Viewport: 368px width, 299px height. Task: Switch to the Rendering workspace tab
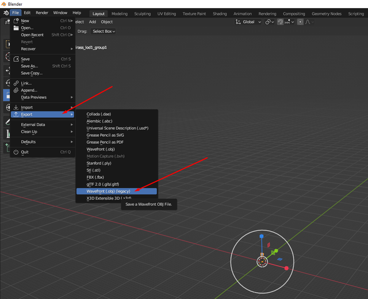pos(267,14)
